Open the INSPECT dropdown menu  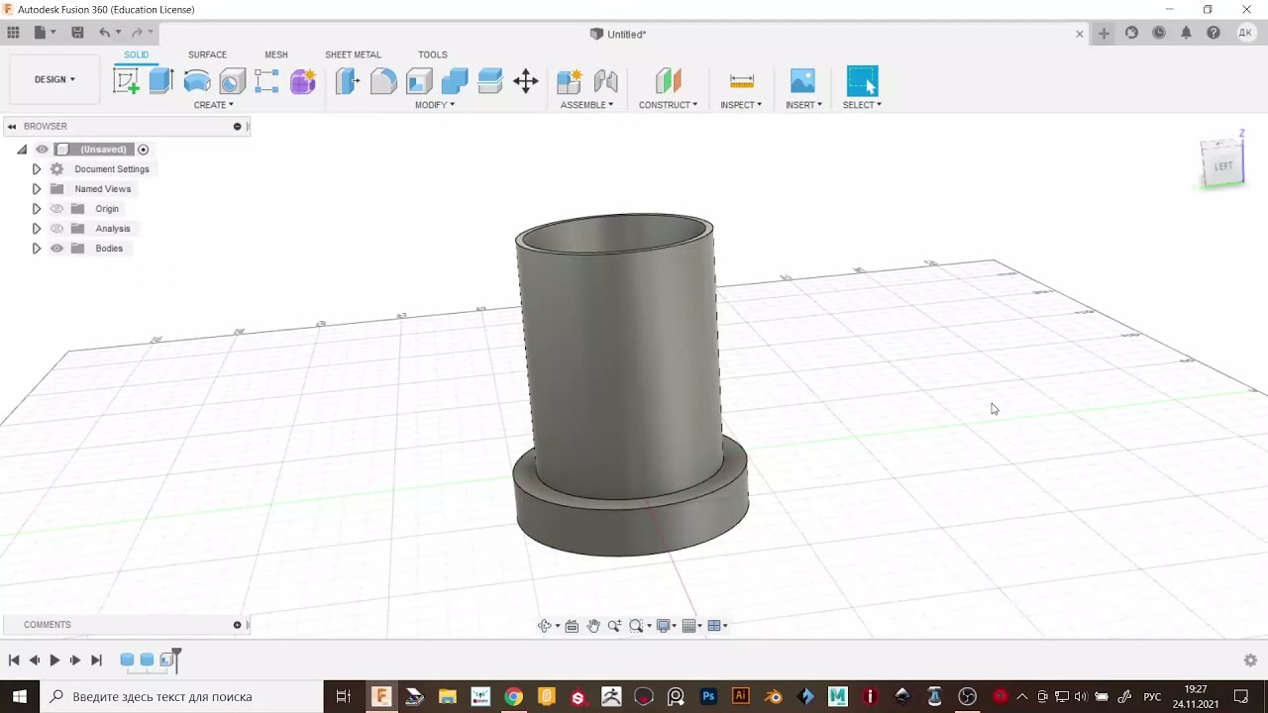pos(741,105)
